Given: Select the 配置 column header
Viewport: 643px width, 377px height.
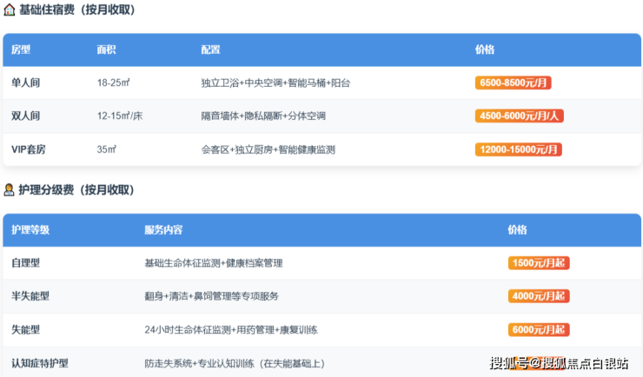Looking at the screenshot, I should pyautogui.click(x=210, y=50).
